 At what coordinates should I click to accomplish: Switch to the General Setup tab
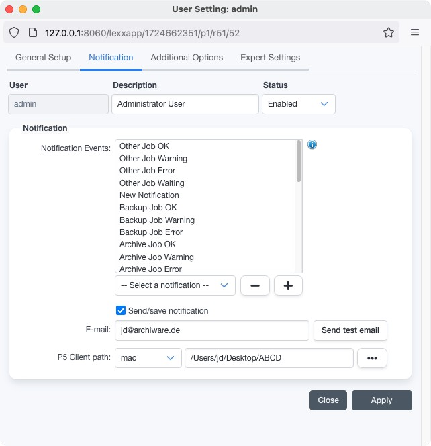[43, 58]
